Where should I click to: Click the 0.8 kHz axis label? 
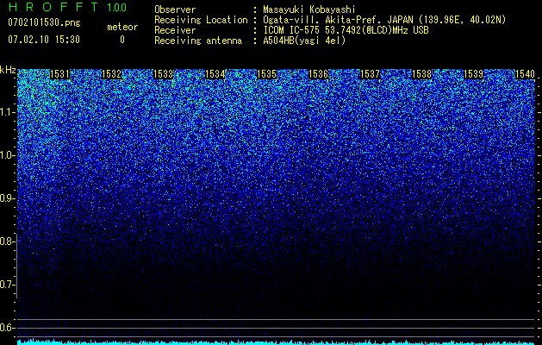pyautogui.click(x=8, y=241)
